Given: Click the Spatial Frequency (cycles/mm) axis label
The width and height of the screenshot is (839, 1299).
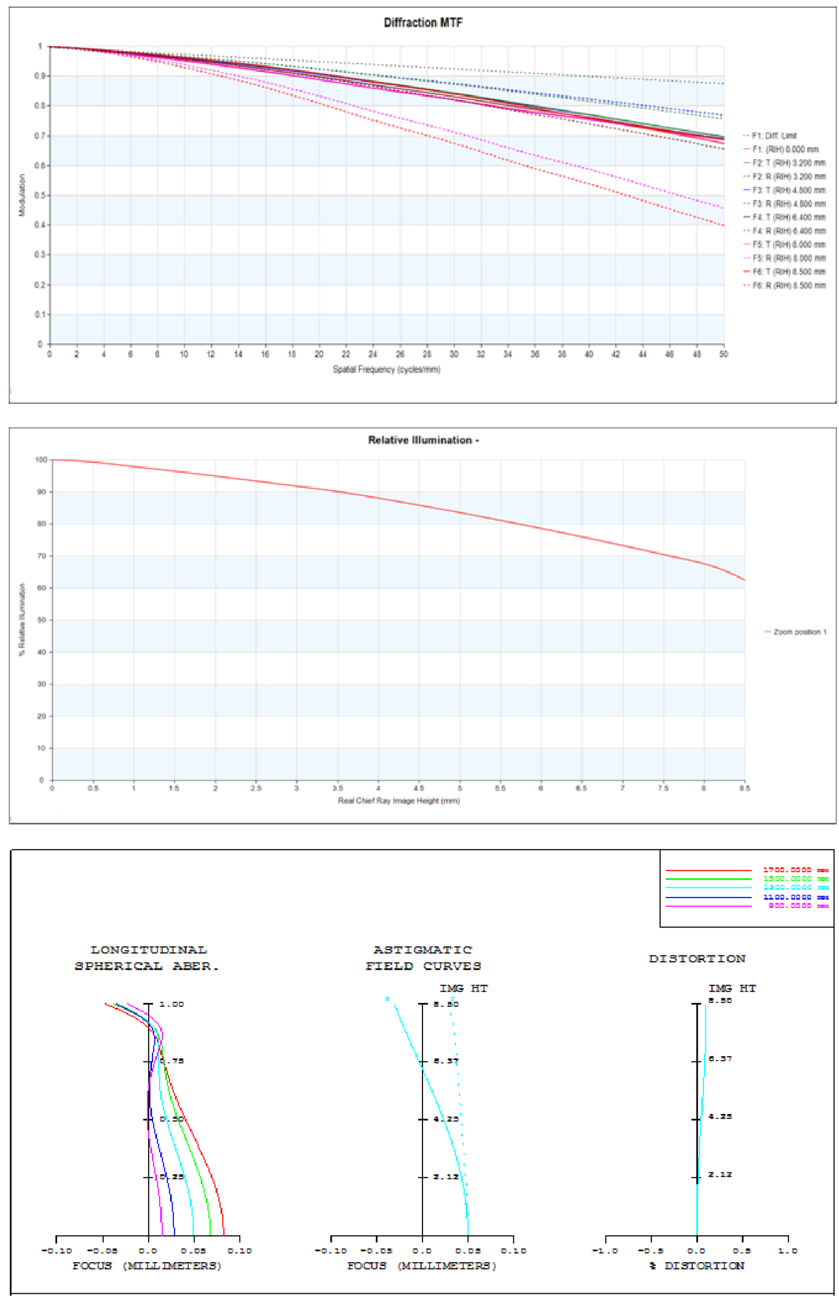Looking at the screenshot, I should [386, 370].
